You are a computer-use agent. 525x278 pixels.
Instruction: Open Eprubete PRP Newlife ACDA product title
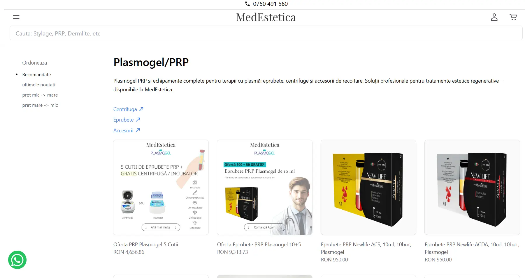472,248
